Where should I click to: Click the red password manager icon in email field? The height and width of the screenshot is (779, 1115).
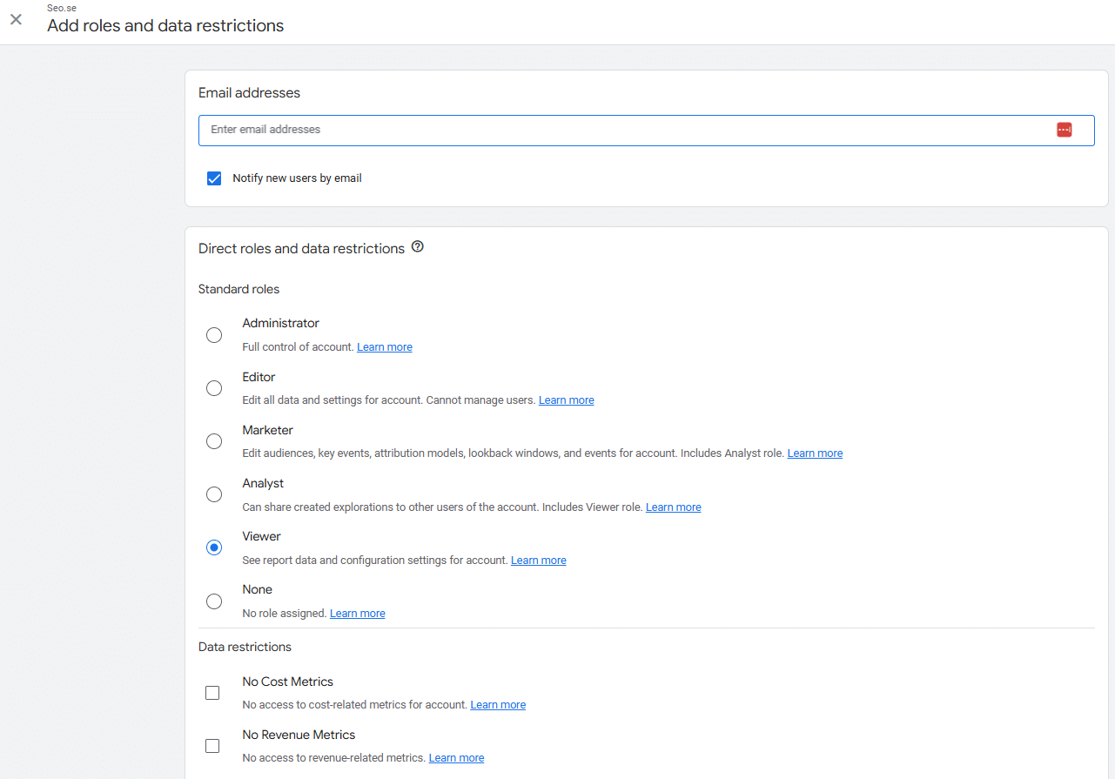pyautogui.click(x=1064, y=130)
